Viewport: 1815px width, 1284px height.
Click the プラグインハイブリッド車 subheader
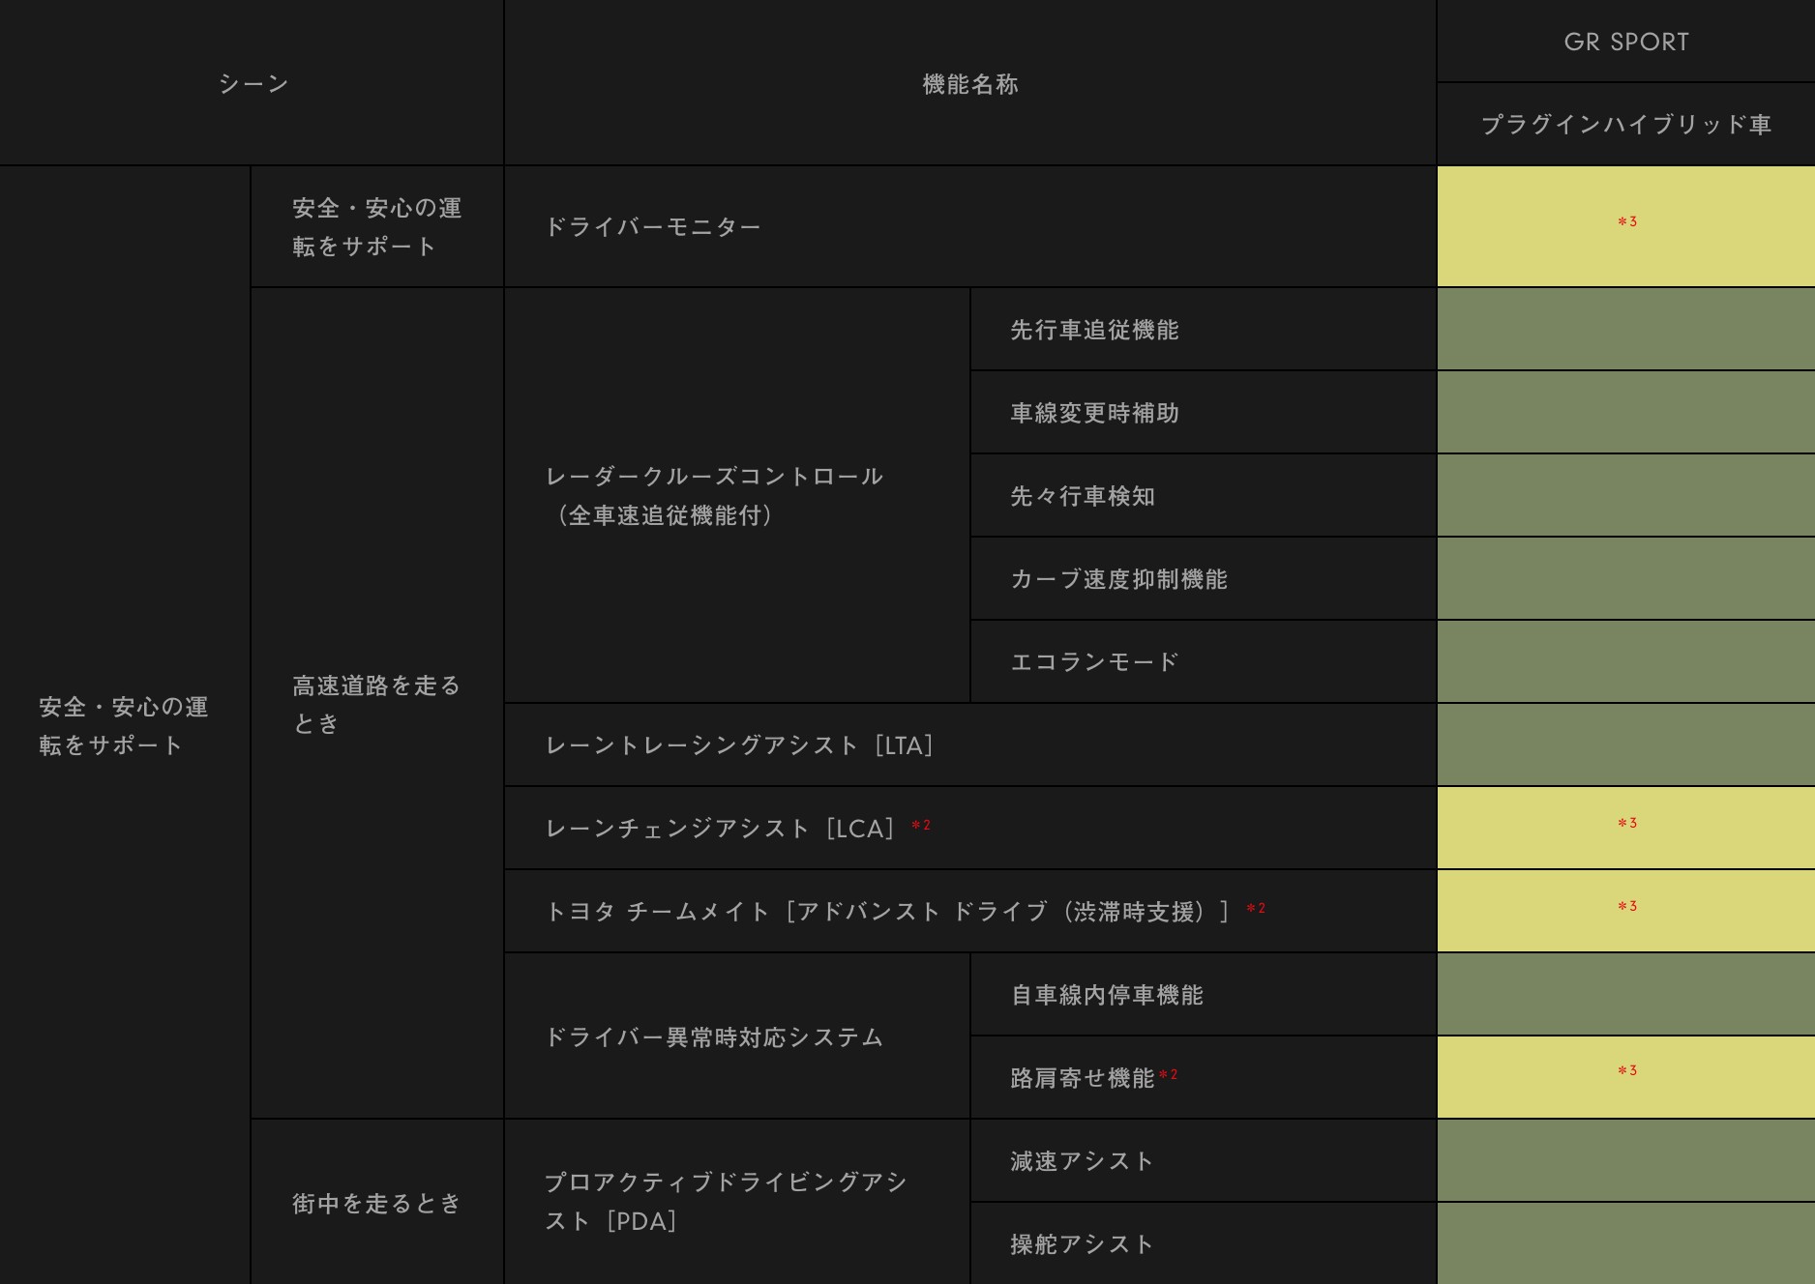click(x=1626, y=125)
